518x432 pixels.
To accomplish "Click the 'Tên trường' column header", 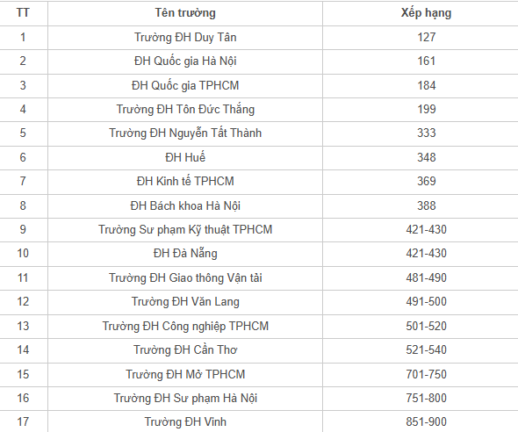I will [x=185, y=13].
